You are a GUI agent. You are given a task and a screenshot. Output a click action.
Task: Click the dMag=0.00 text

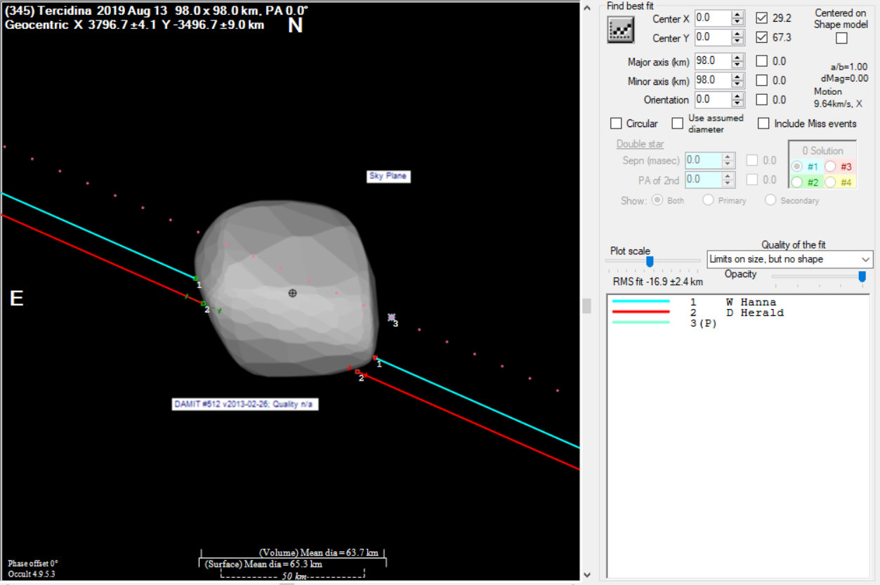click(x=844, y=79)
